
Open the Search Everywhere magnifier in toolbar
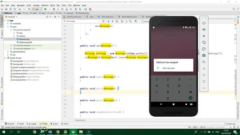[x=234, y=9]
